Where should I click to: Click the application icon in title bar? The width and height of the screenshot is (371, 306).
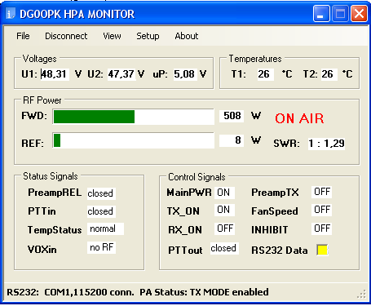11,14
